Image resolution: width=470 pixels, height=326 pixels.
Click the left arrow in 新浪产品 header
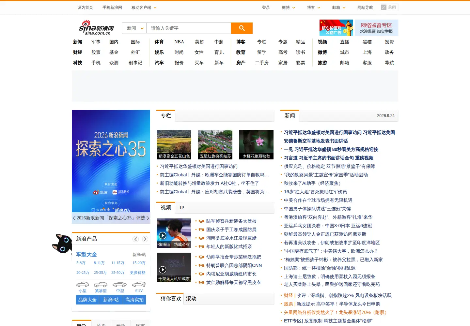(x=136, y=239)
